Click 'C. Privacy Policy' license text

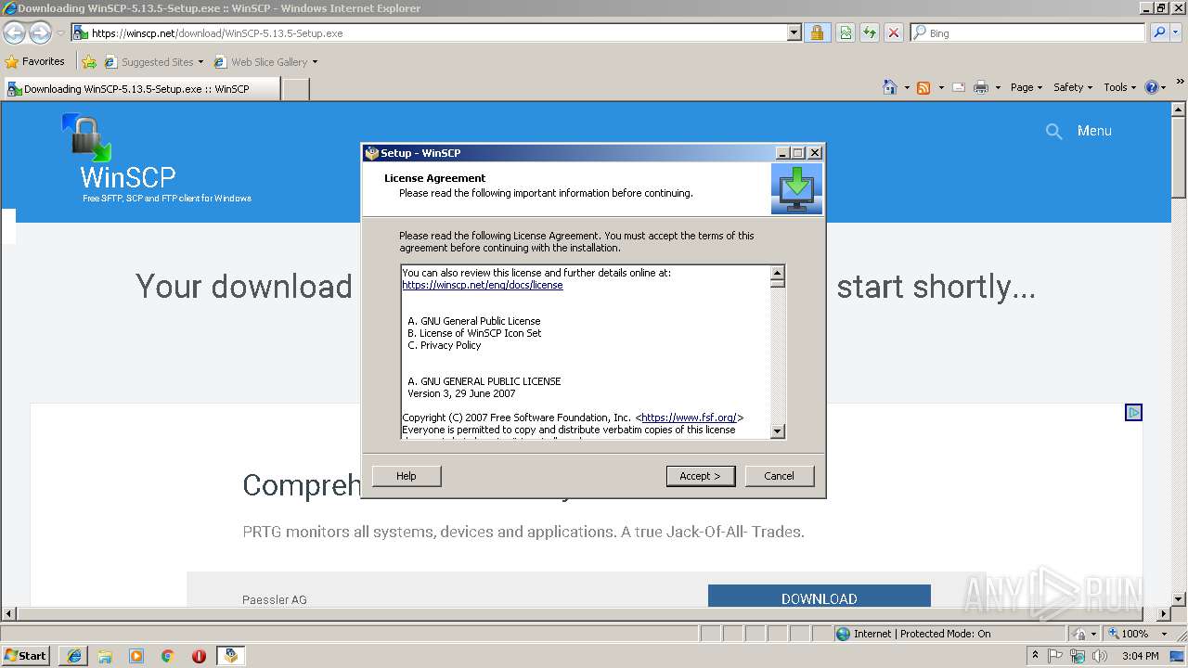tap(445, 345)
